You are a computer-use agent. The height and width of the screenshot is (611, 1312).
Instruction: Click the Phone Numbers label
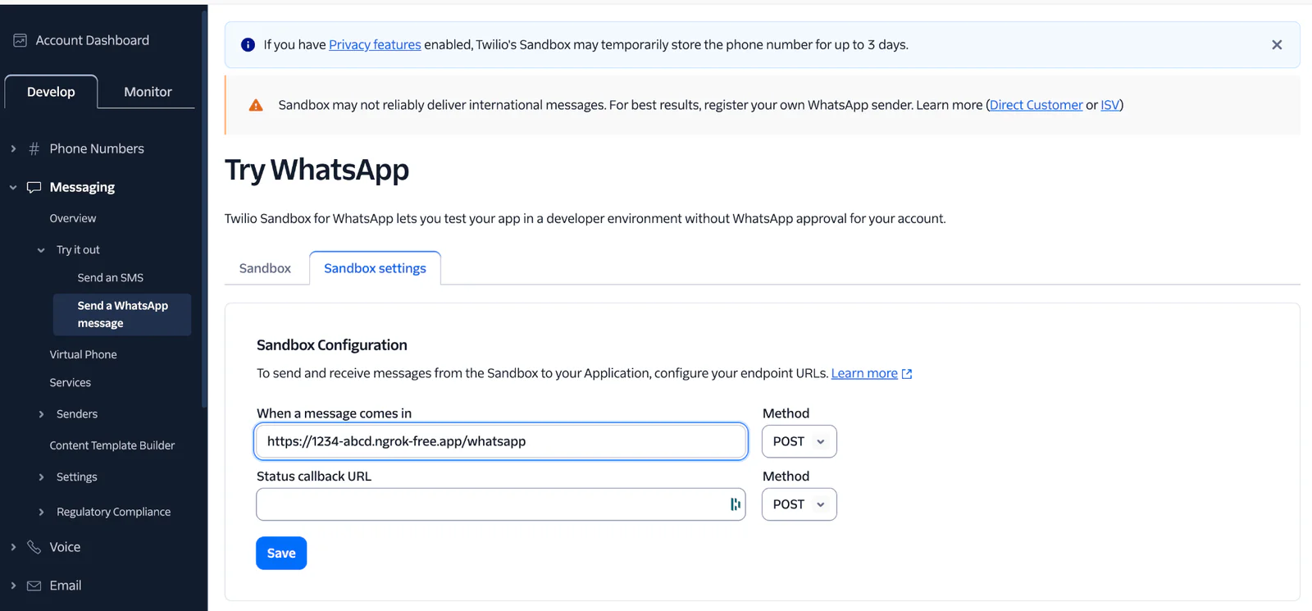pos(97,148)
